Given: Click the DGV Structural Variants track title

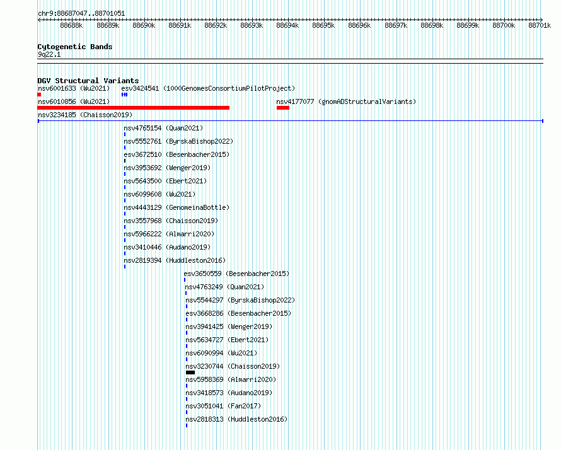Looking at the screenshot, I should tap(88, 81).
